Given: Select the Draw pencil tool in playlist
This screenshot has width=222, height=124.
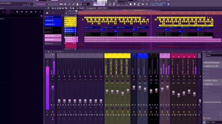Looking at the screenshot, I should point(52,8).
